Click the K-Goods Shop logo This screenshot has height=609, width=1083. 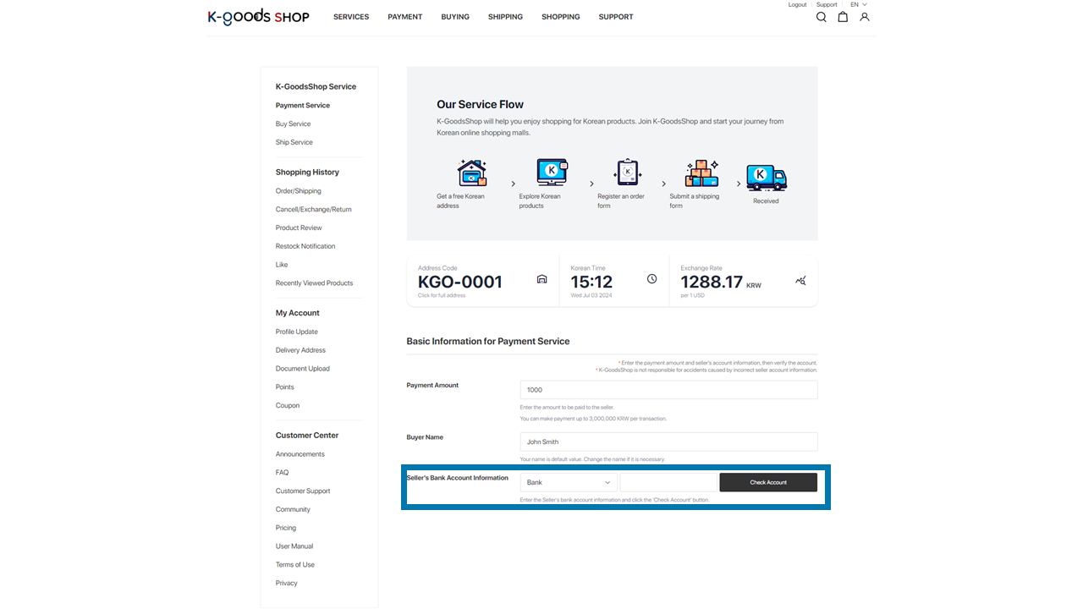pyautogui.click(x=259, y=17)
